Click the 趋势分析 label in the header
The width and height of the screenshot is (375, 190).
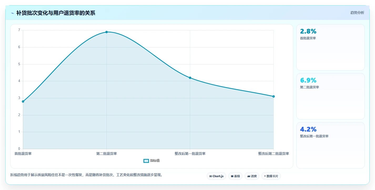tap(357, 13)
